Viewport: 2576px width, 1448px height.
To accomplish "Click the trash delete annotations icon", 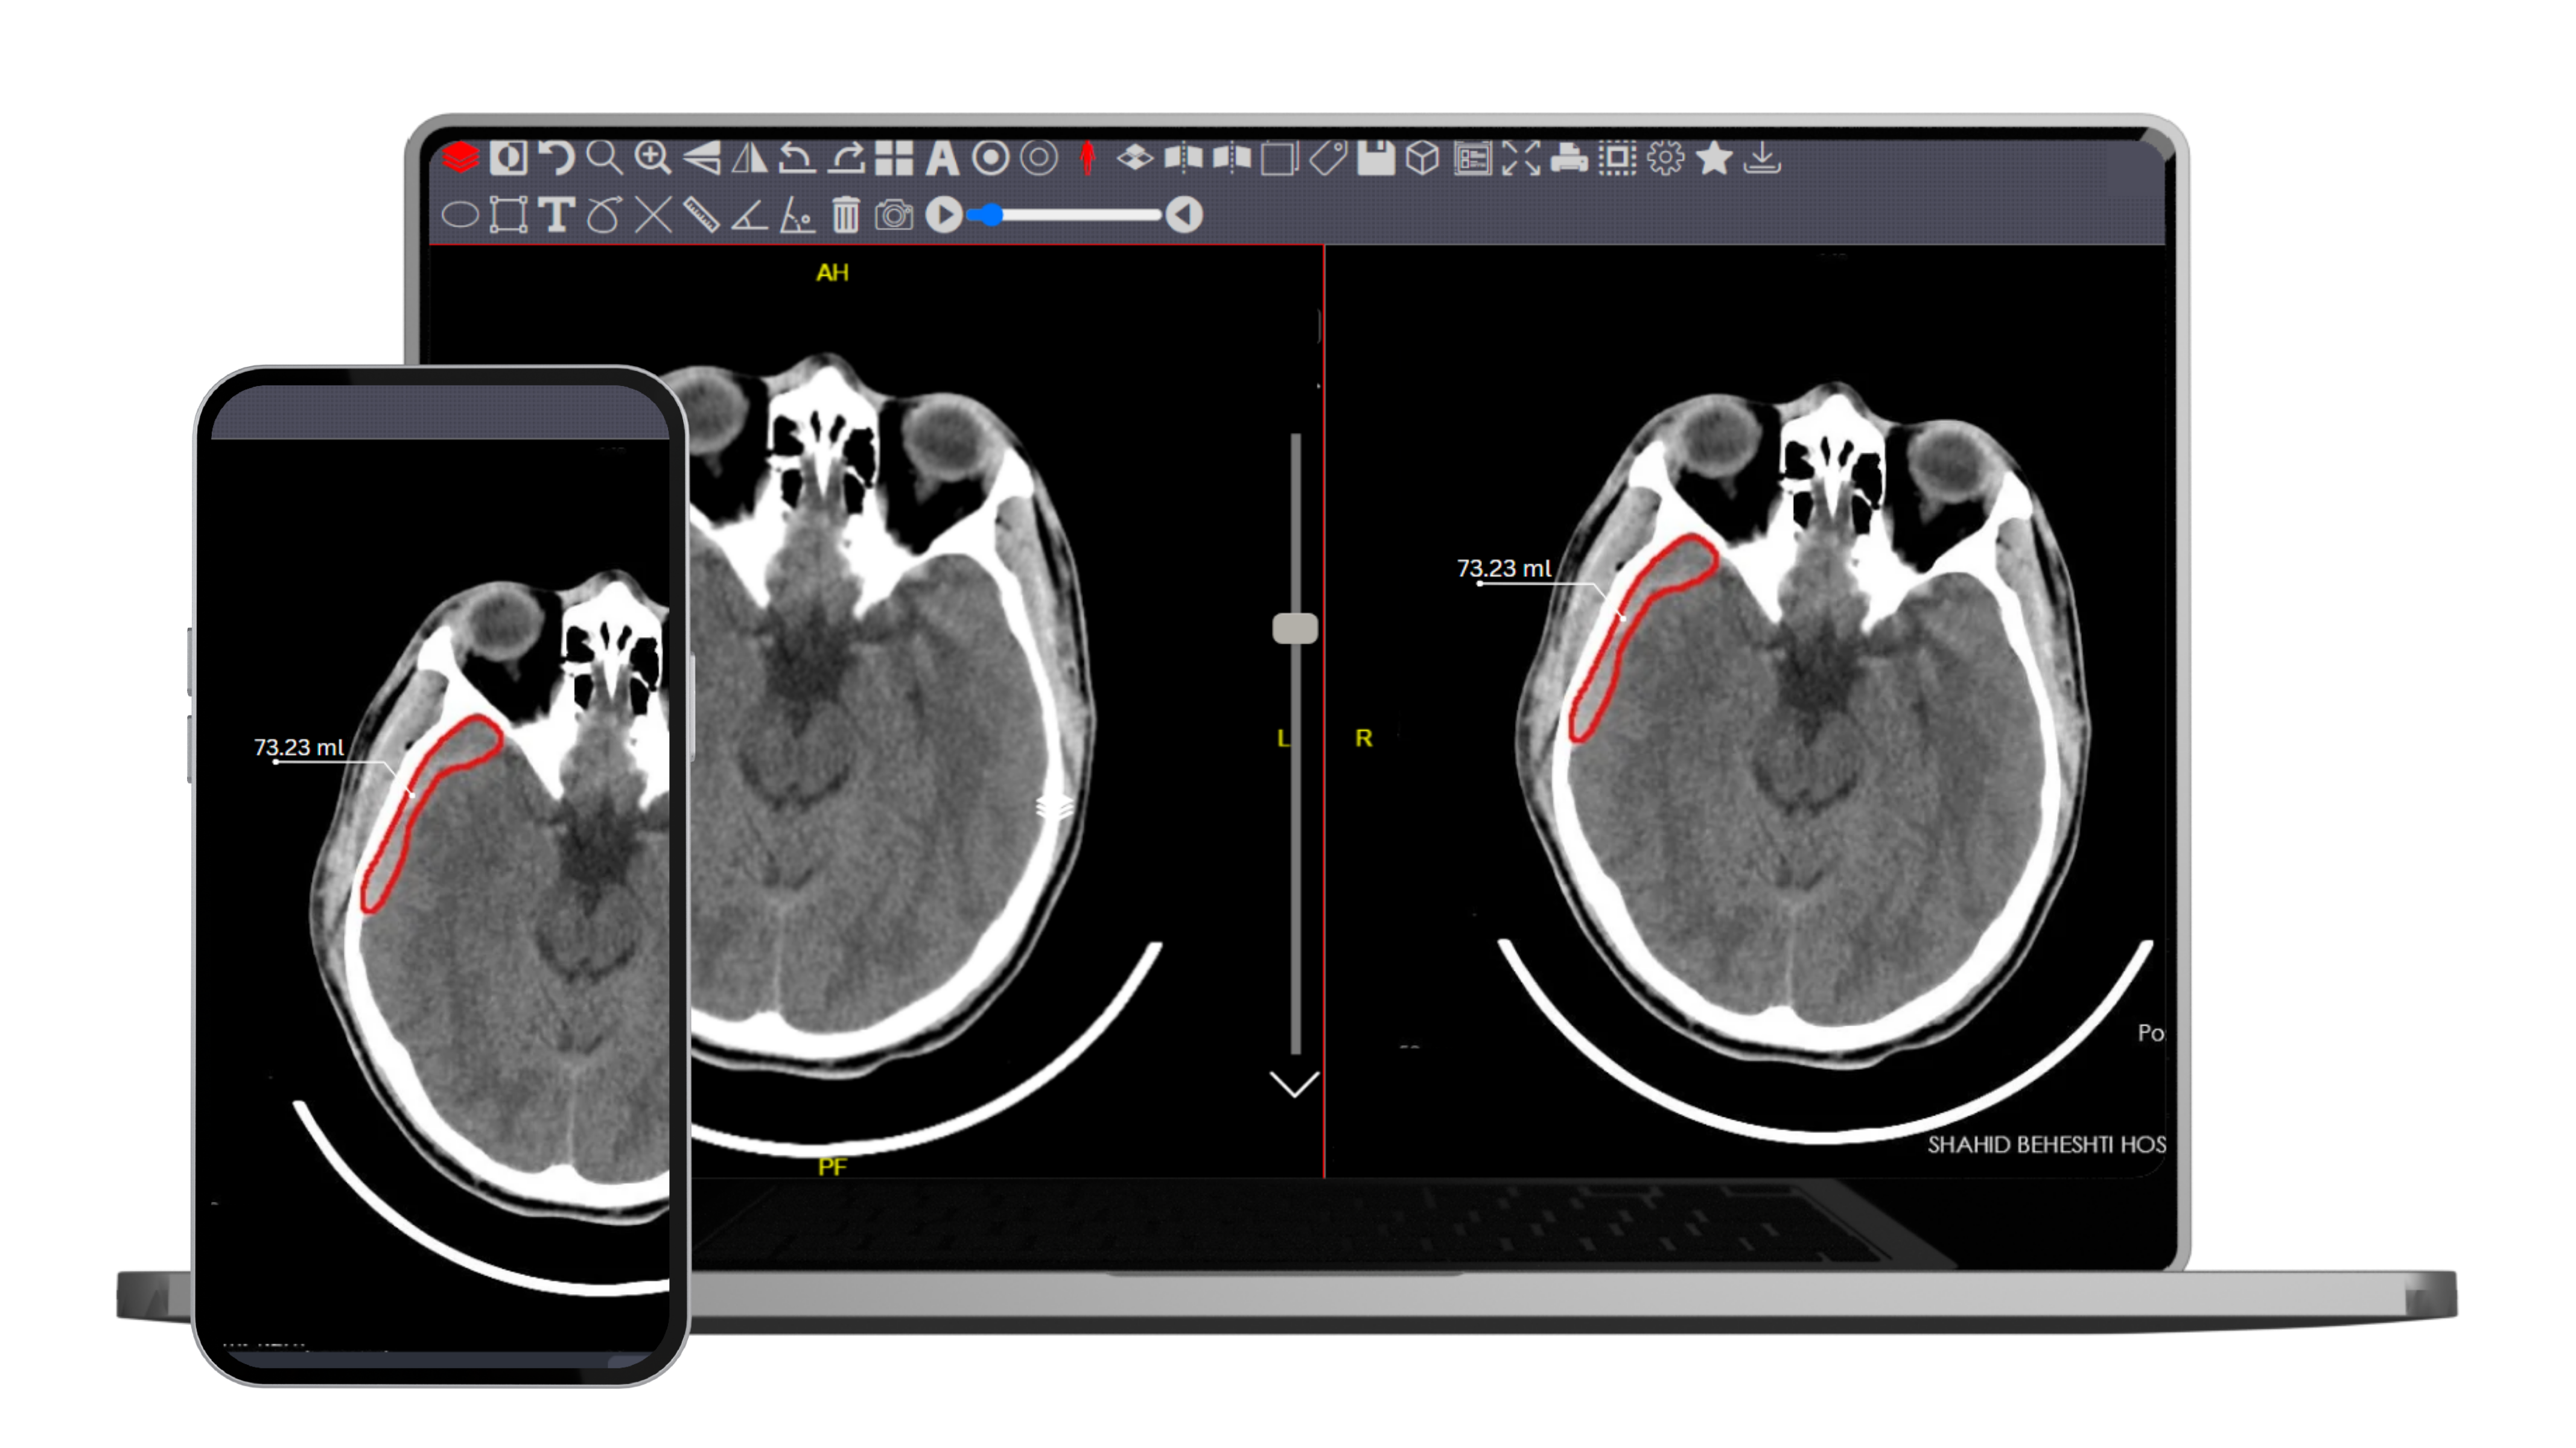I will pyautogui.click(x=846, y=215).
